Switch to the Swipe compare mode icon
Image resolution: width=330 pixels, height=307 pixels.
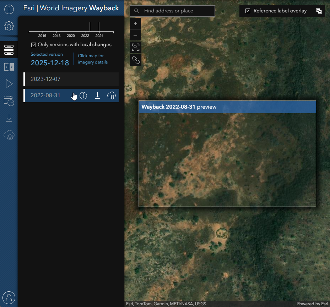coord(9,67)
